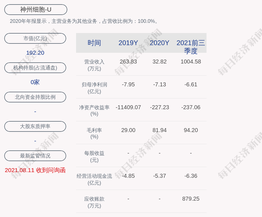Click the 北向资金持股比例 label pill
The width and height of the screenshot is (262, 217).
tap(35, 97)
